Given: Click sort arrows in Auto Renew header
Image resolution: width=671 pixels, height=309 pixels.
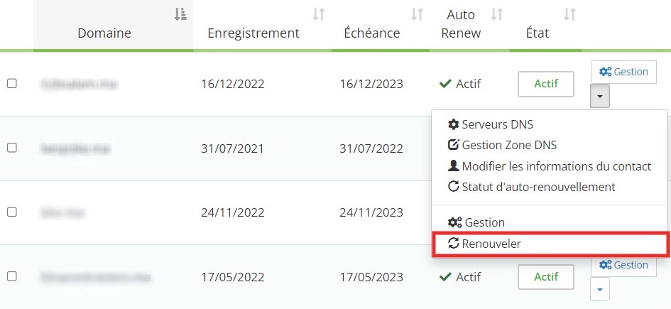Looking at the screenshot, I should [498, 13].
